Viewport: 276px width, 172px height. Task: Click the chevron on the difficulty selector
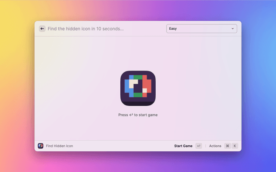click(x=233, y=29)
